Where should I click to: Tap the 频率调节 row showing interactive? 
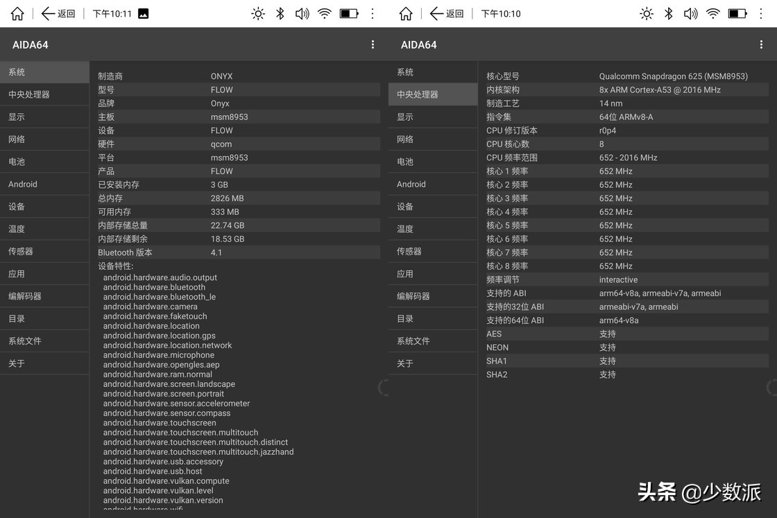(x=624, y=279)
